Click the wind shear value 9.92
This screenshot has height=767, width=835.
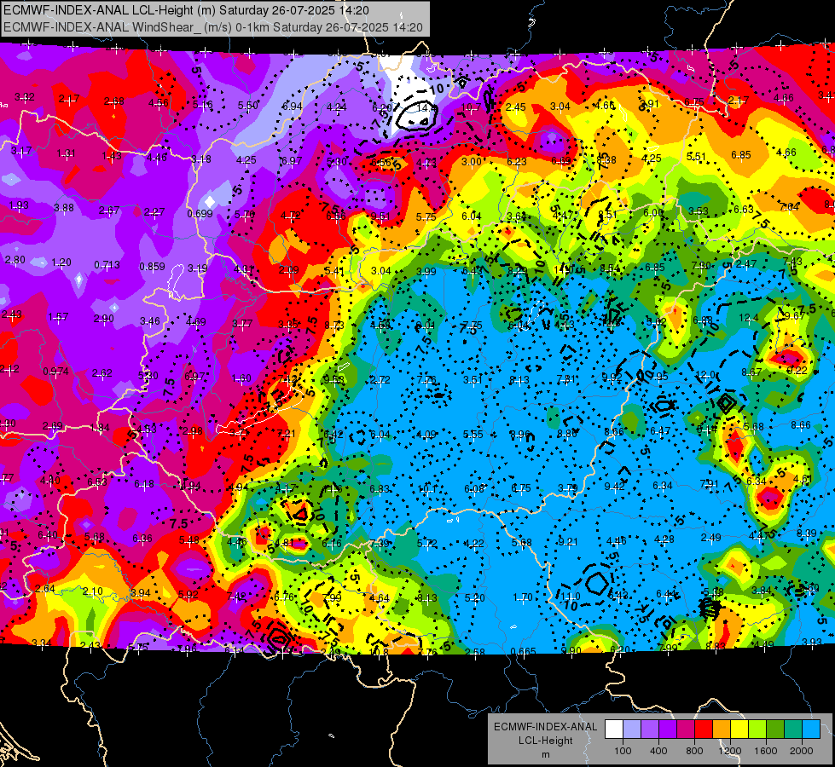612,378
